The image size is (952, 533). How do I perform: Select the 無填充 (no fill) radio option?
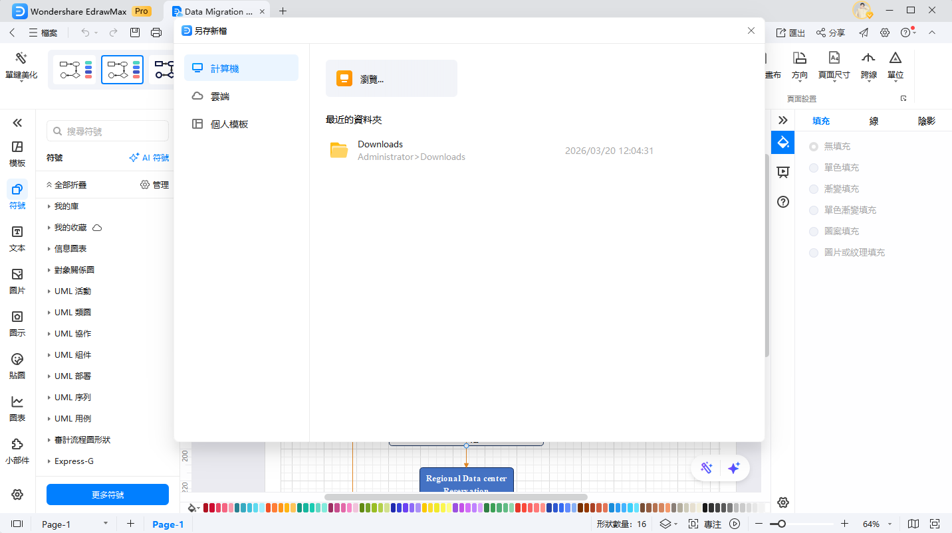pyautogui.click(x=814, y=146)
